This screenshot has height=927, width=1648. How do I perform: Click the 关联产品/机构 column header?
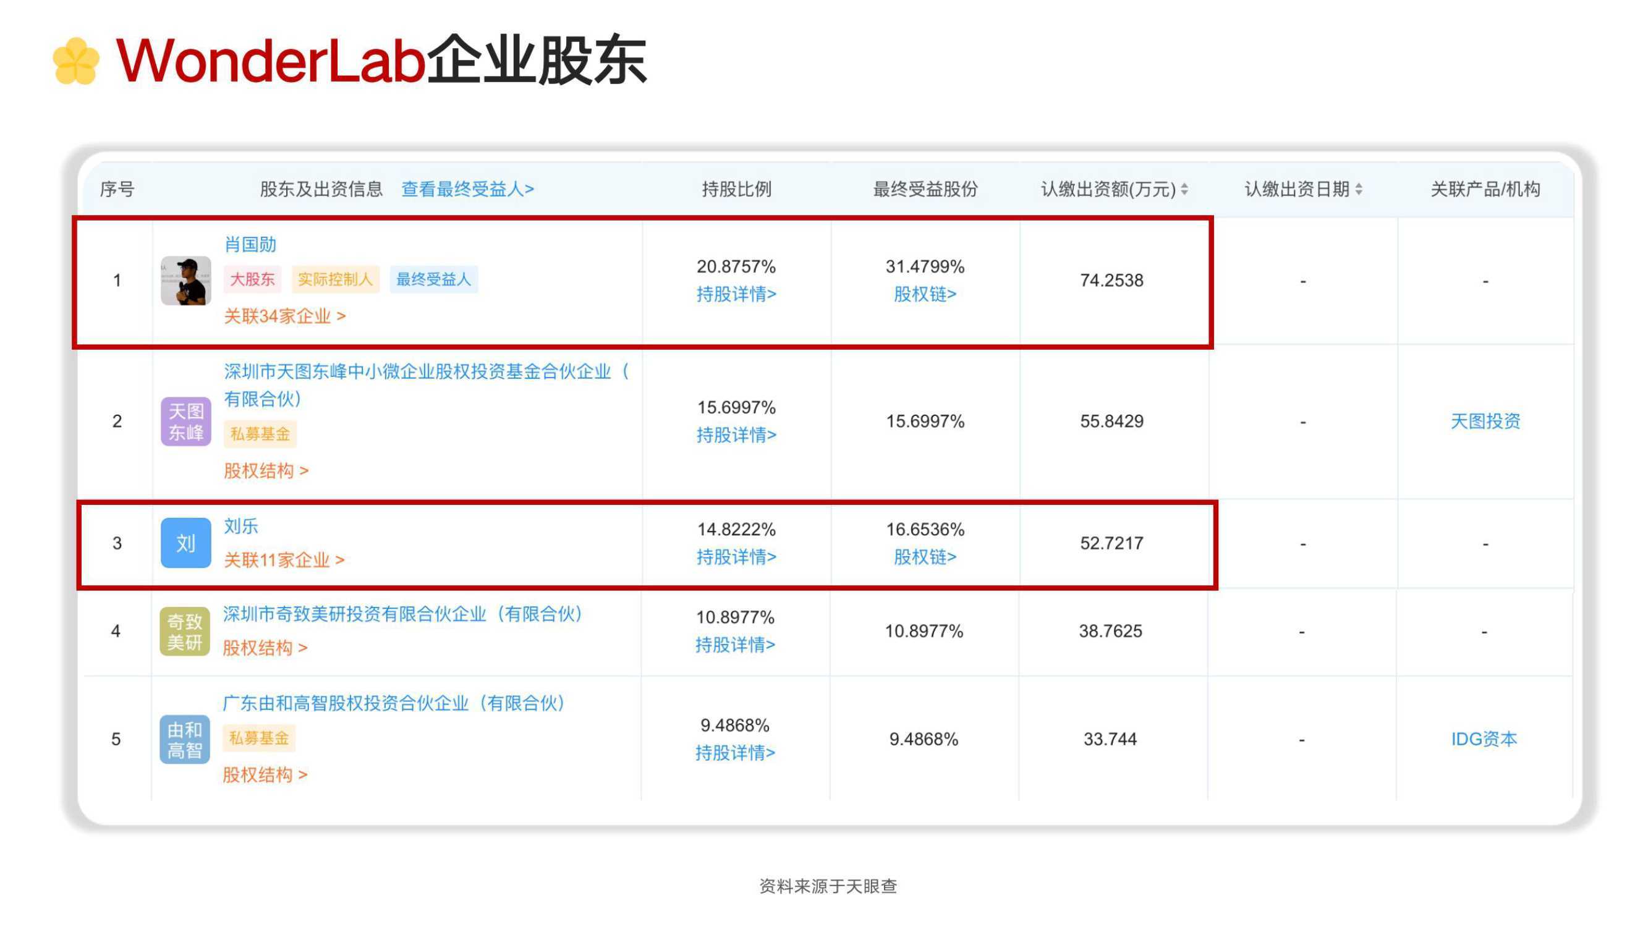click(x=1485, y=189)
